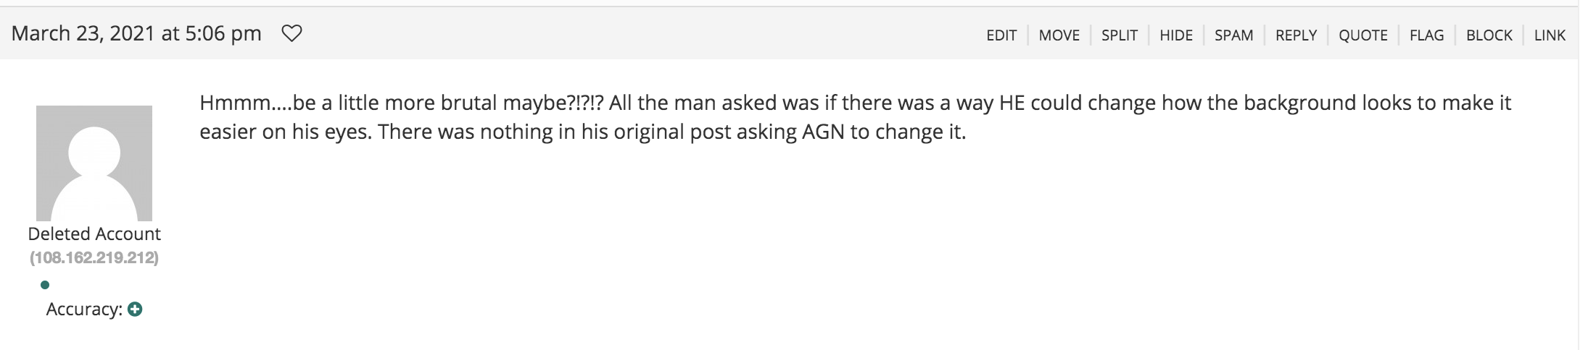
Task: Click the Accuracy label text
Action: (84, 310)
